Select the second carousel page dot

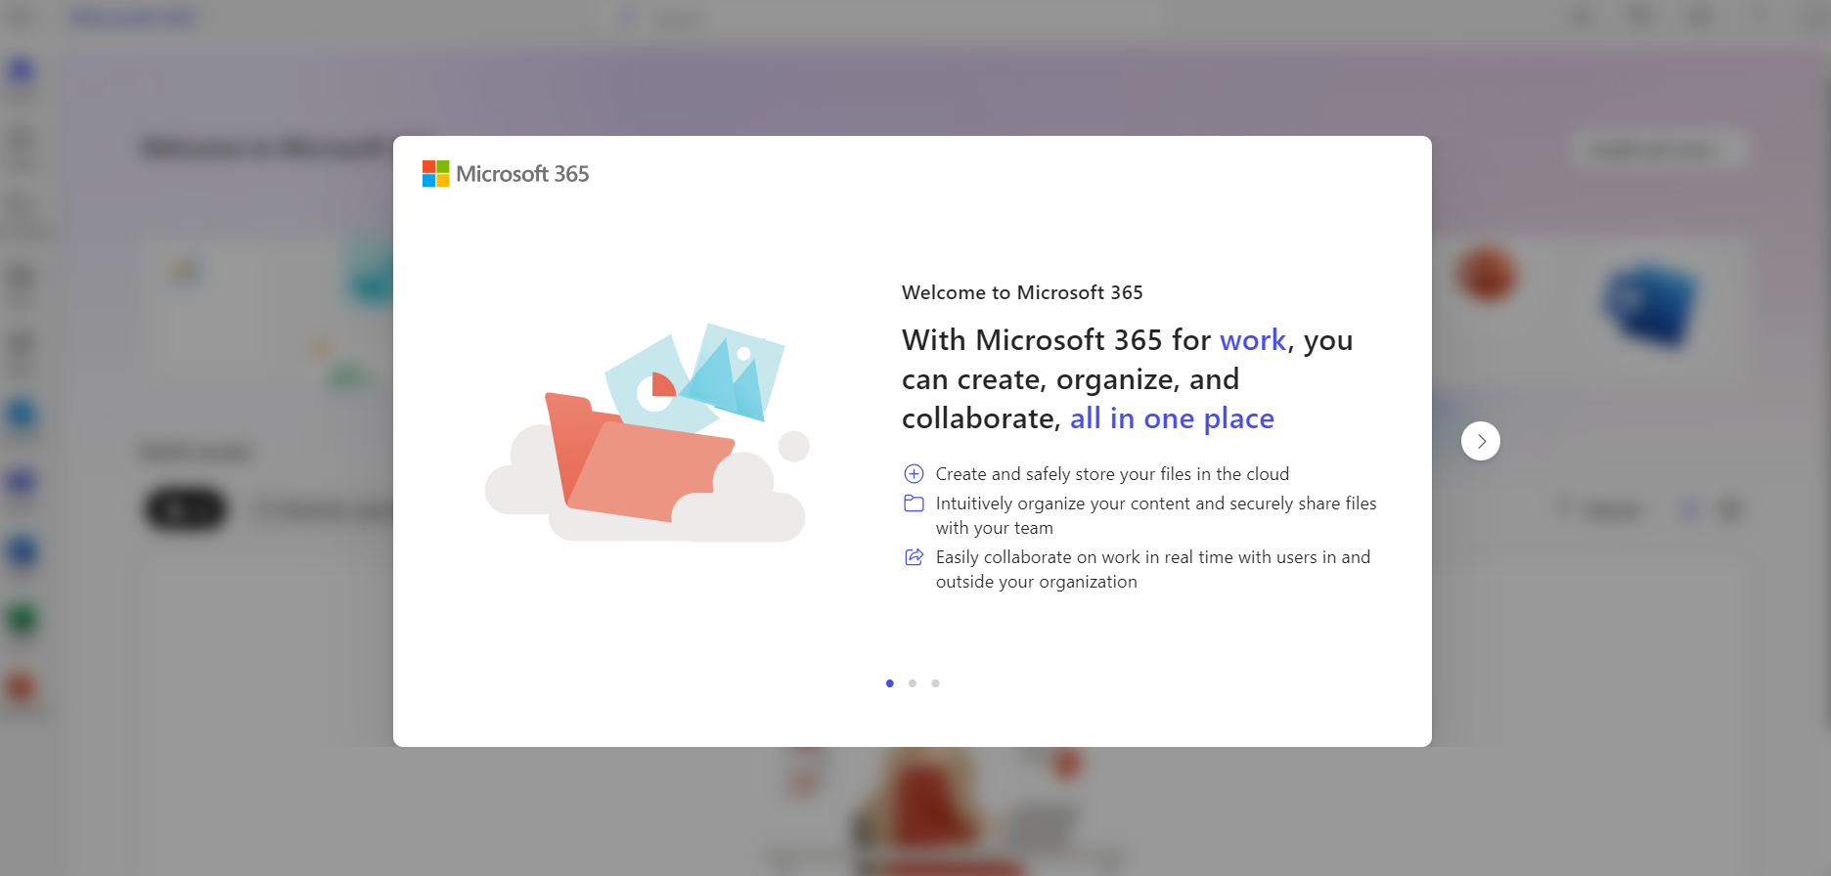[913, 683]
